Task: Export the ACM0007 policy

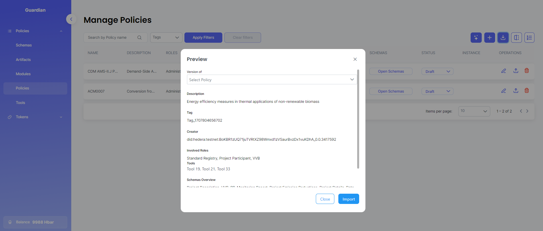Action: (516, 91)
